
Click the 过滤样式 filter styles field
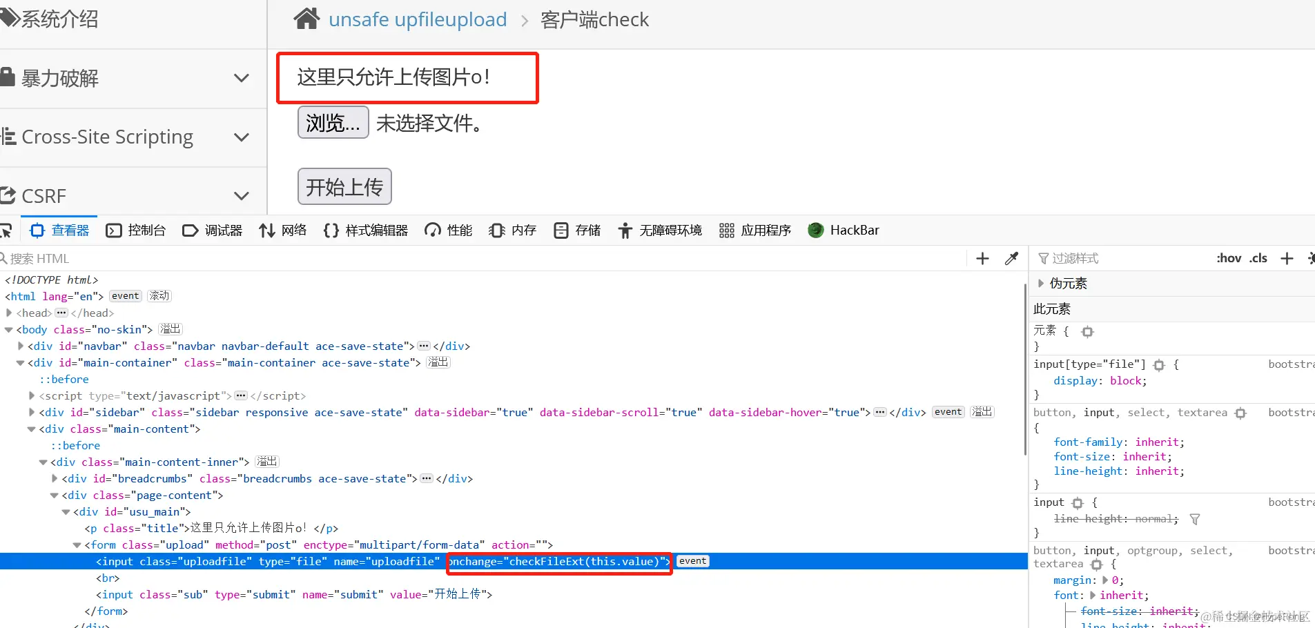pos(1122,259)
